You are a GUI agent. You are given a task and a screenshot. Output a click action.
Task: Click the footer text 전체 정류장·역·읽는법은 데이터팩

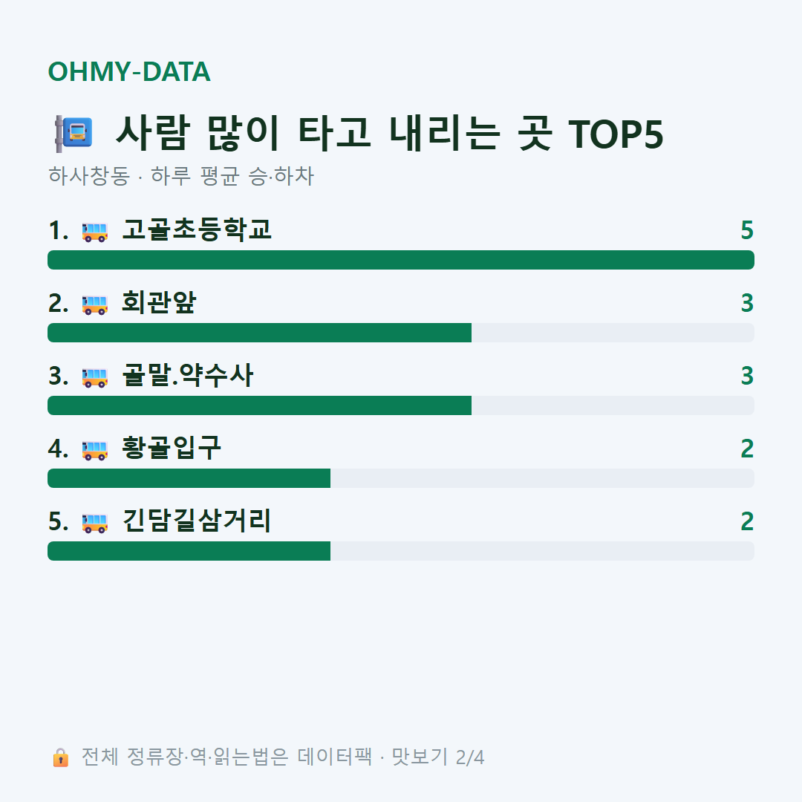(226, 757)
